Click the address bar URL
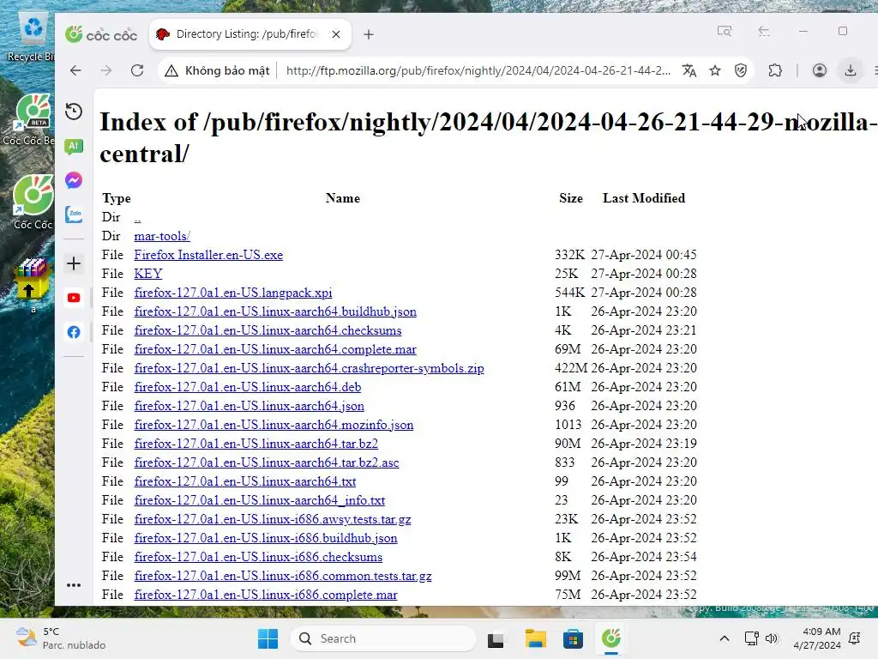This screenshot has height=659, width=878. tap(478, 70)
